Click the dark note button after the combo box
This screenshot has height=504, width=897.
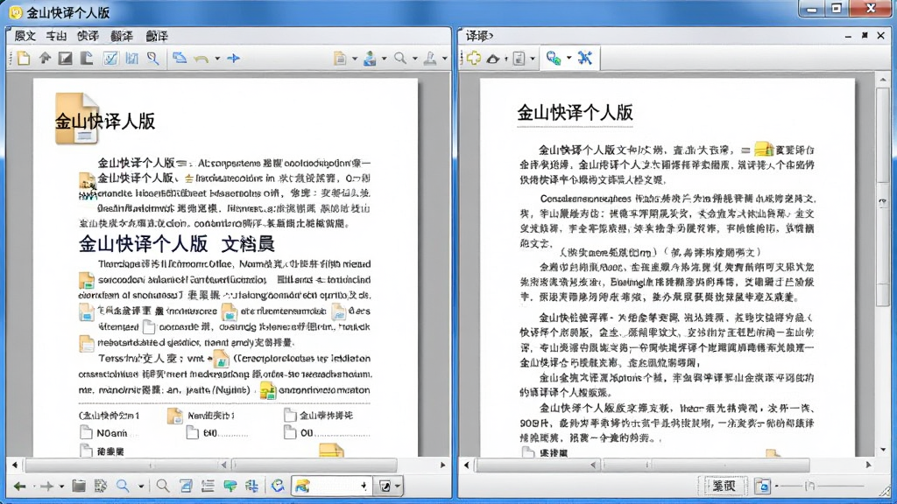[x=385, y=486]
